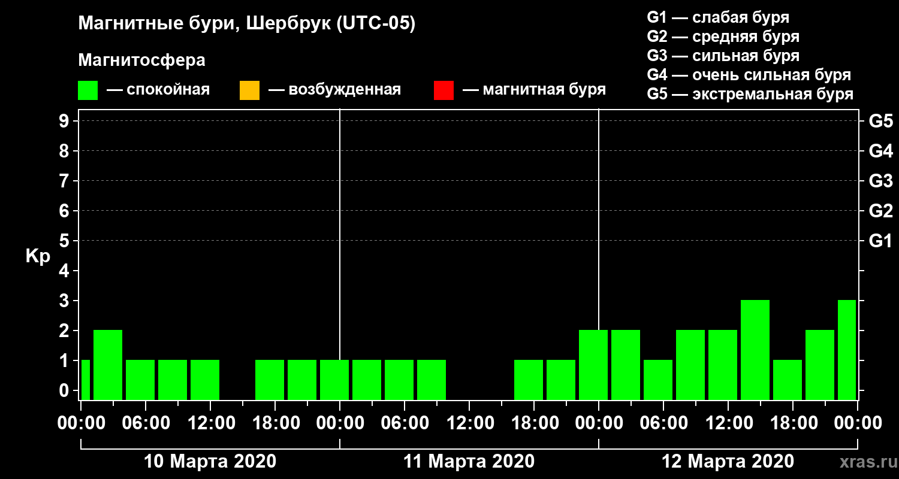Click the Kp 1 bar at 18:00 on 12 Марта

point(788,380)
